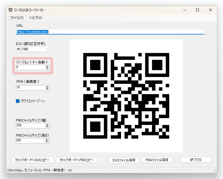Click the app shield icon in title bar
223x179 pixels.
pos(10,10)
